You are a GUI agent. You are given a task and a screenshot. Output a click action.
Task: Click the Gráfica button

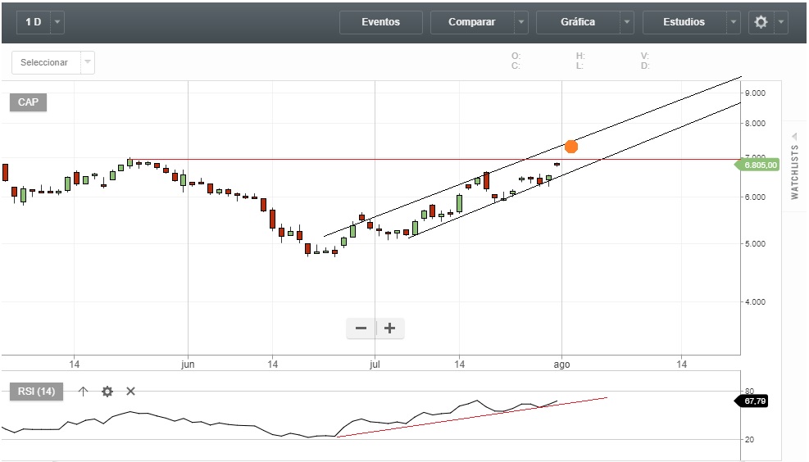[x=578, y=22]
